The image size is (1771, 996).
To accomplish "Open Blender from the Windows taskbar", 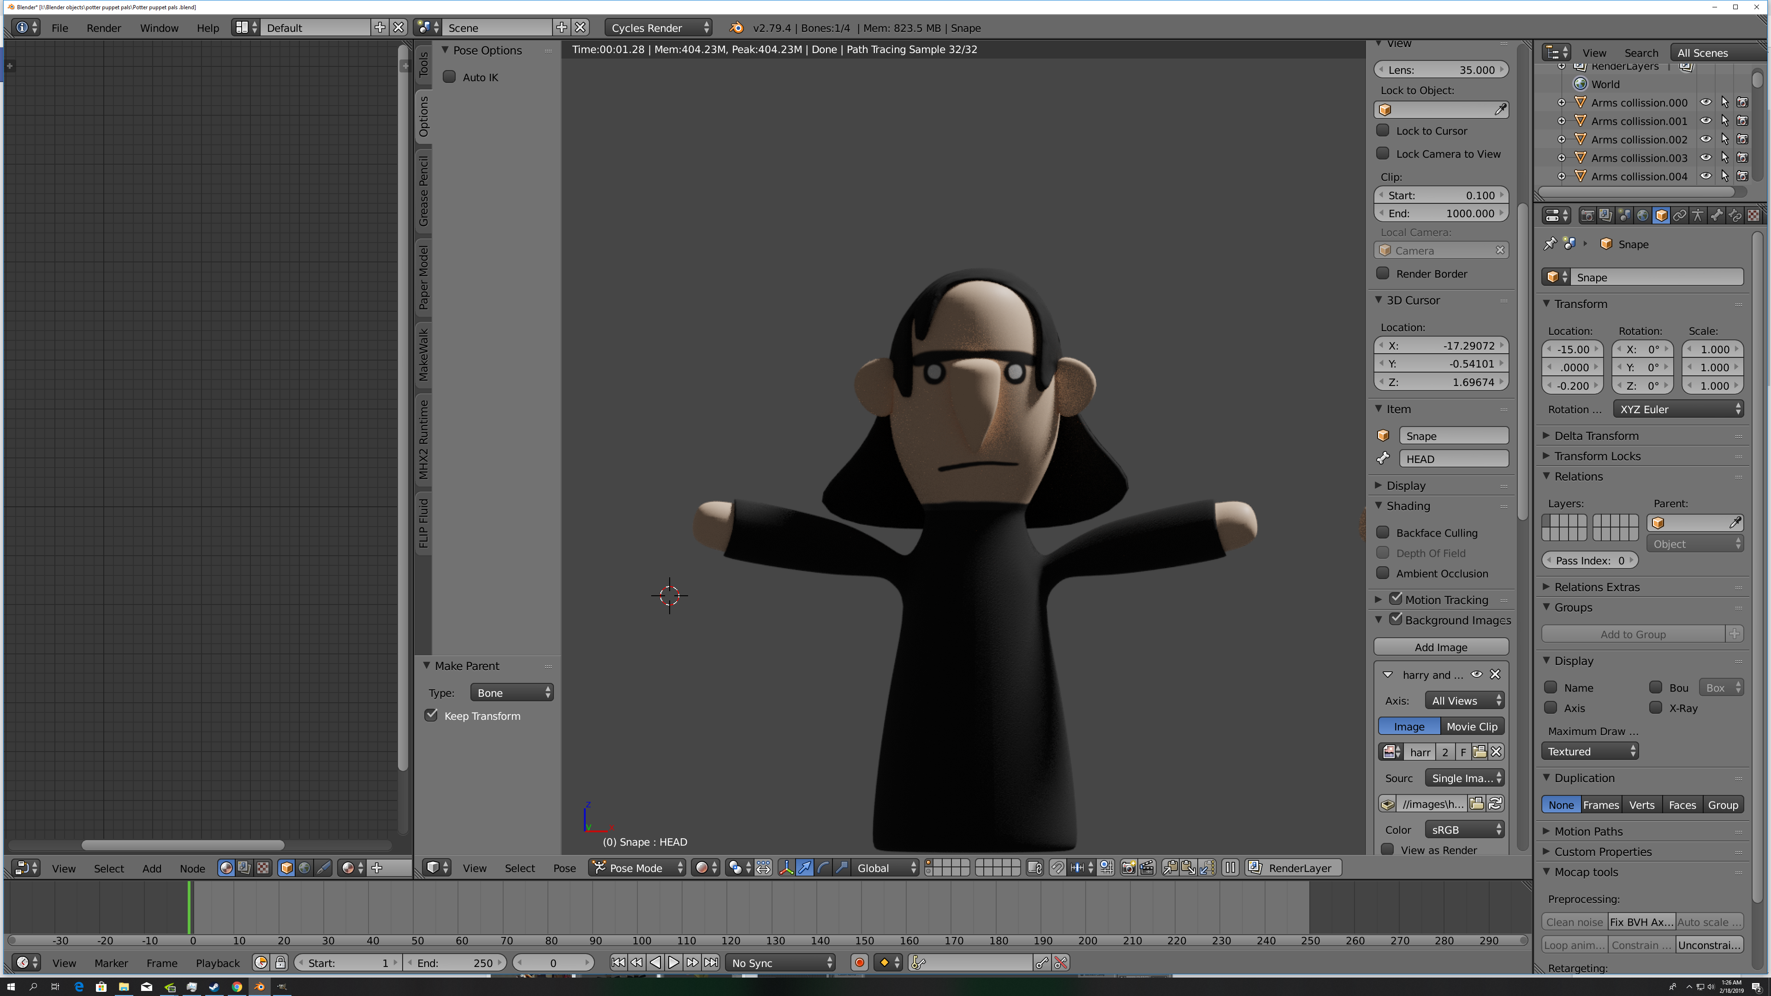I will tap(259, 987).
